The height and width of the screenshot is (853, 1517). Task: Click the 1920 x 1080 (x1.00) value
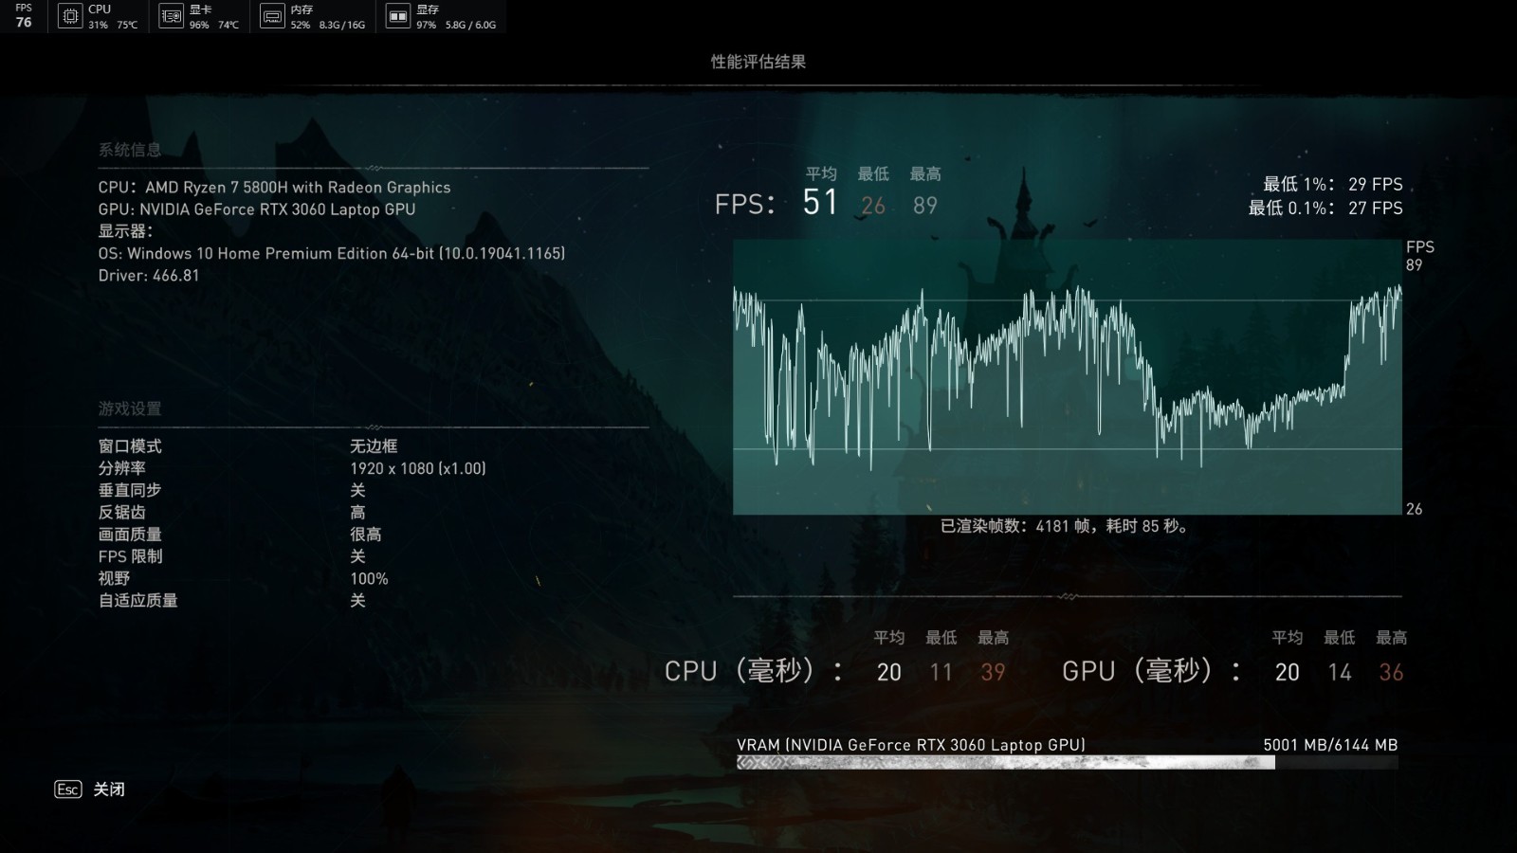tap(418, 468)
